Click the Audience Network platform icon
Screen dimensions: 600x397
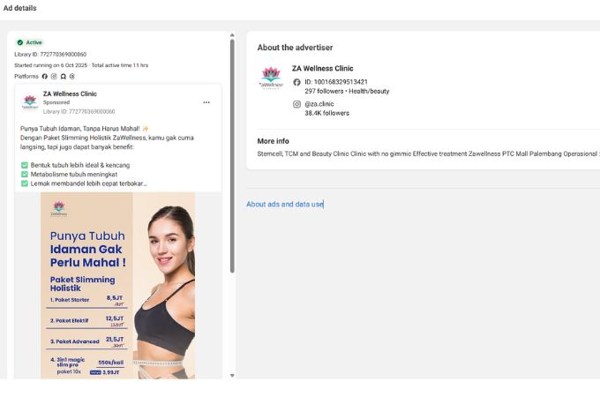63,77
